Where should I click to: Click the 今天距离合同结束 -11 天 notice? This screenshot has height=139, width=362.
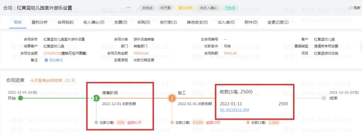53,80
